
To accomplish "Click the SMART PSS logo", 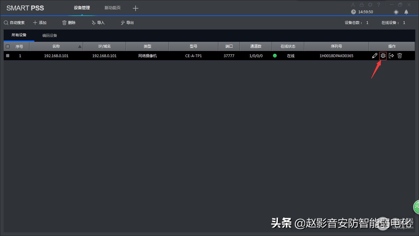I will [x=25, y=8].
